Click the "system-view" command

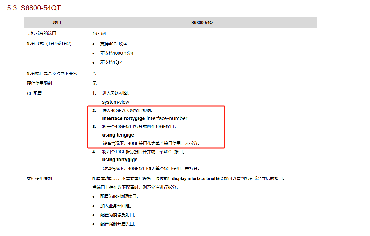[116, 102]
